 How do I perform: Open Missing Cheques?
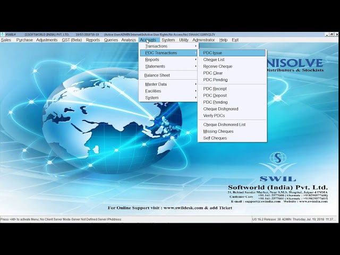click(x=232, y=131)
